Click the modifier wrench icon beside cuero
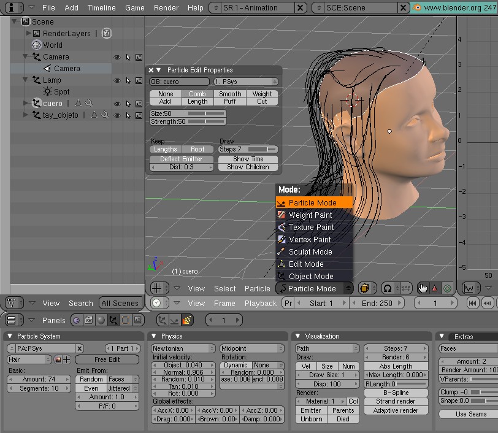Image resolution: width=498 pixels, height=433 pixels. point(88,104)
